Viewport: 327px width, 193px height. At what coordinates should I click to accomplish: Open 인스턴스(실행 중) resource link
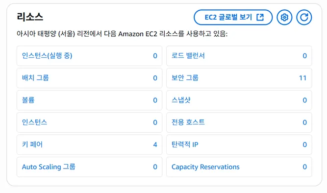(47, 56)
